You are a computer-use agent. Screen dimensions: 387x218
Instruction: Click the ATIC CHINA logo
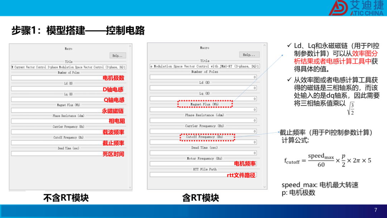[356, 8]
